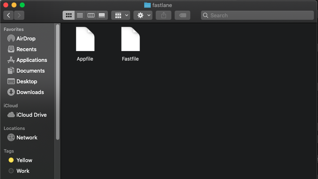Switch to gallery view mode
318x179 pixels.
pyautogui.click(x=102, y=15)
